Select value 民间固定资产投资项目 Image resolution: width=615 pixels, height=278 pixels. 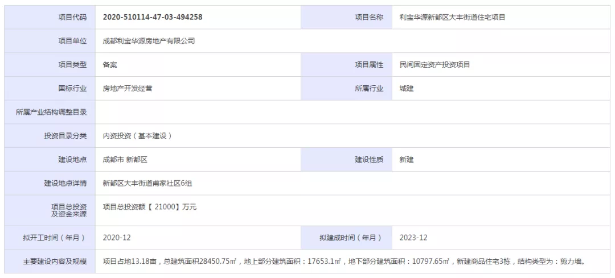click(x=434, y=65)
